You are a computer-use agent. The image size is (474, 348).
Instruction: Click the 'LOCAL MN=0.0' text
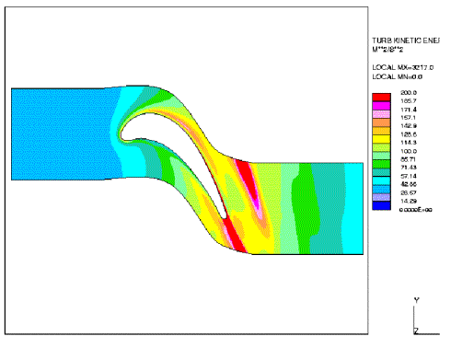point(397,76)
